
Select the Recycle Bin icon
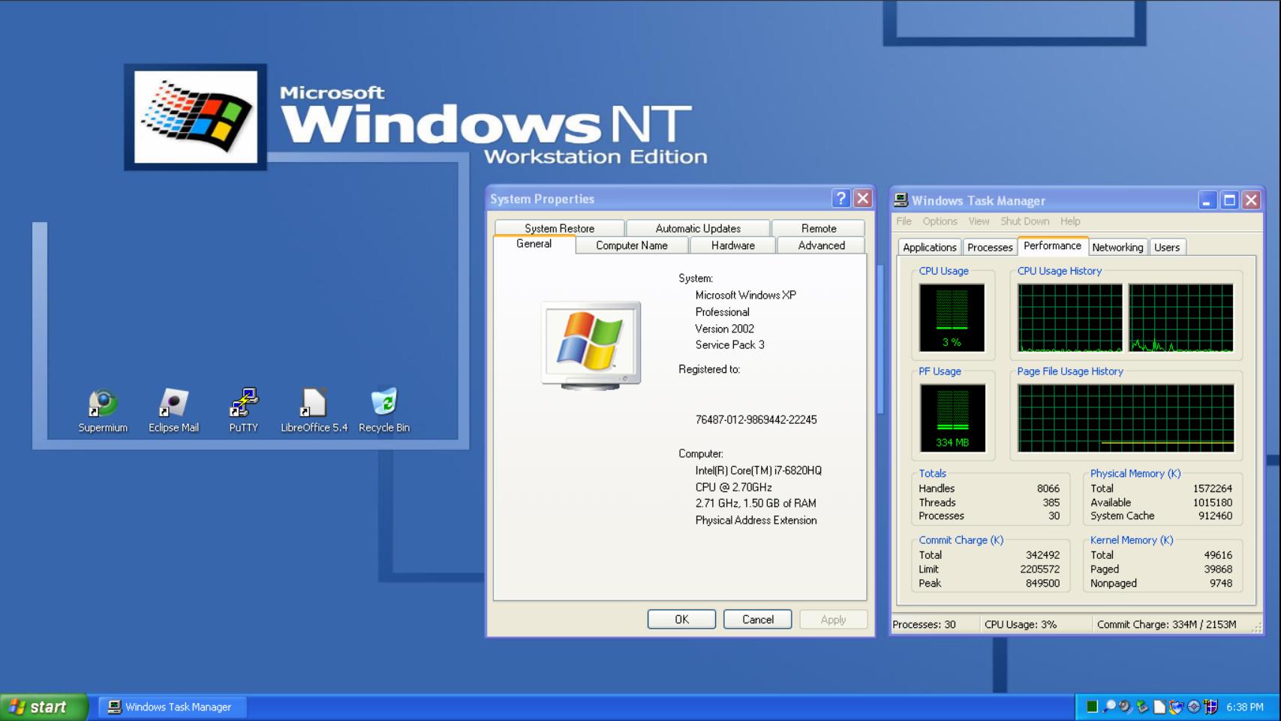(384, 410)
